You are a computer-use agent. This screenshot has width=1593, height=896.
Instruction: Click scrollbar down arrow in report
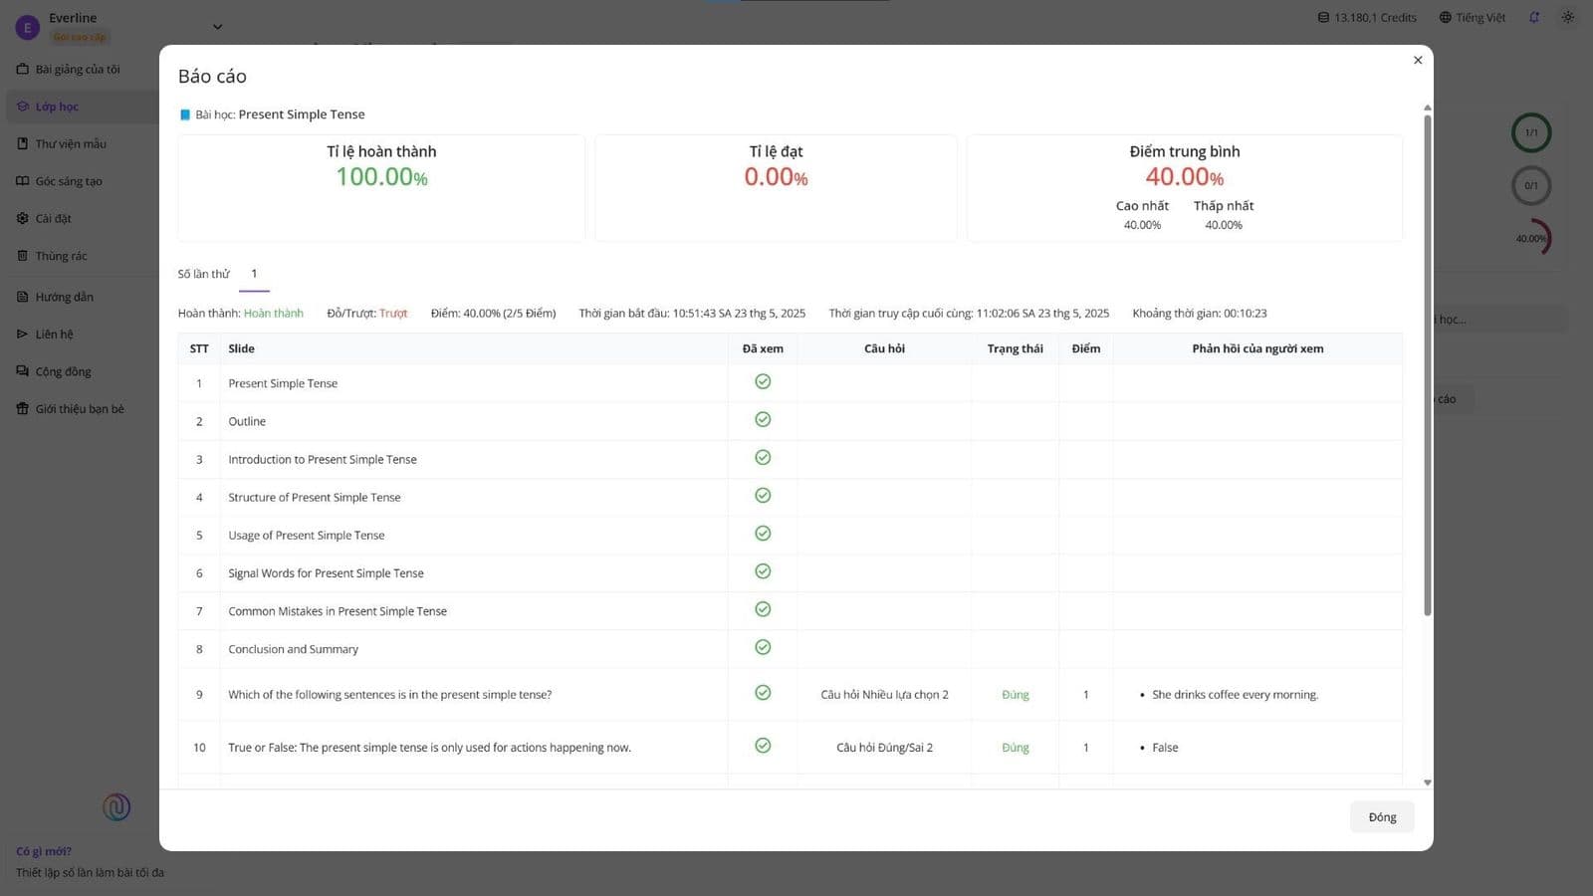tap(1428, 783)
